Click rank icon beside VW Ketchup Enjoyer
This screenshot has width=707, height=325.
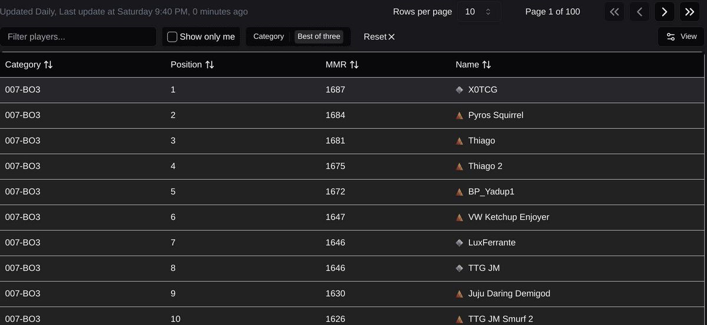tap(460, 217)
